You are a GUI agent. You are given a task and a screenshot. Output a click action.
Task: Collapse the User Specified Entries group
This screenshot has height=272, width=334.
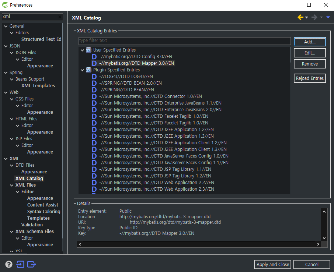coord(83,50)
